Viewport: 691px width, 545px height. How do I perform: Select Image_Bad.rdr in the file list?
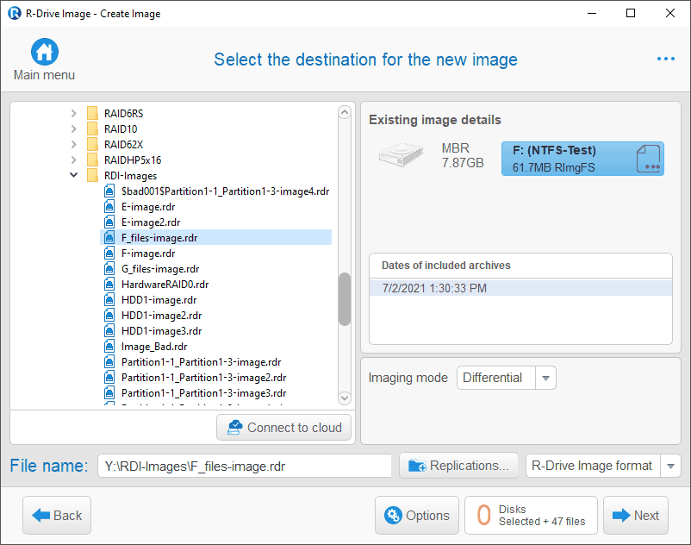pos(154,347)
